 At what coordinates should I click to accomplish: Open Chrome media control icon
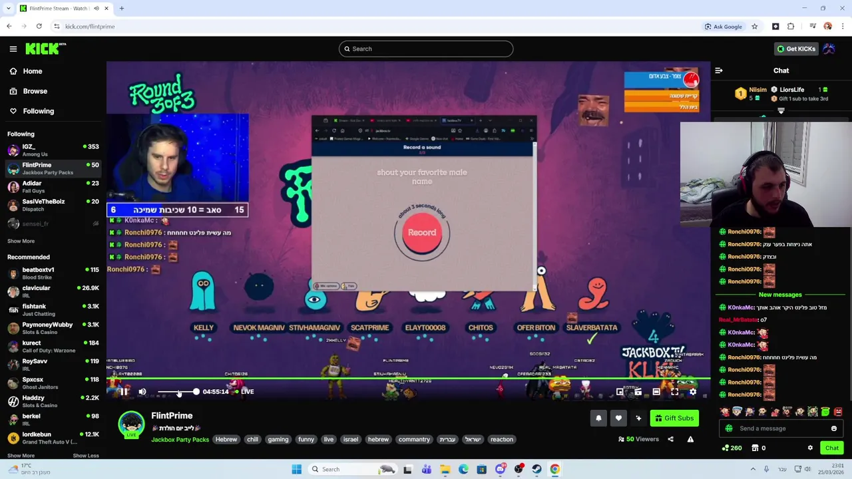[x=813, y=27]
